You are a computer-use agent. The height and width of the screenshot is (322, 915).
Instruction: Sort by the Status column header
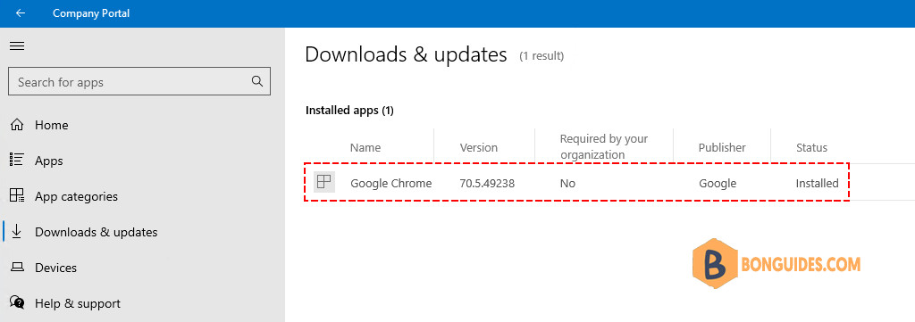pyautogui.click(x=811, y=148)
